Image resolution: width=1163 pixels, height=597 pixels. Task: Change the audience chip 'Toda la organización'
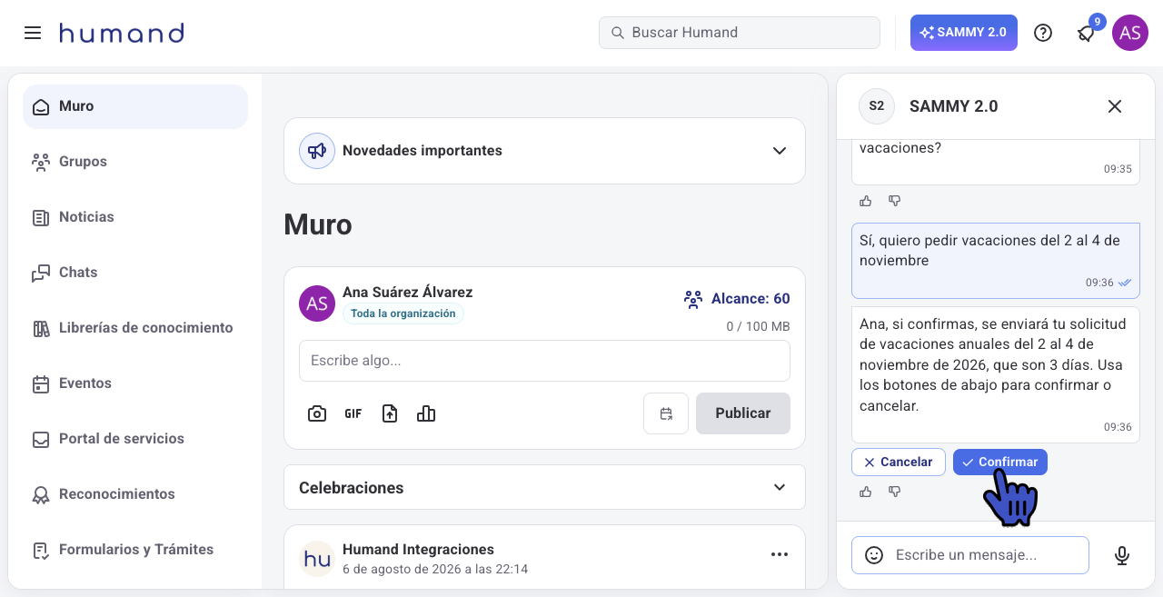click(403, 313)
